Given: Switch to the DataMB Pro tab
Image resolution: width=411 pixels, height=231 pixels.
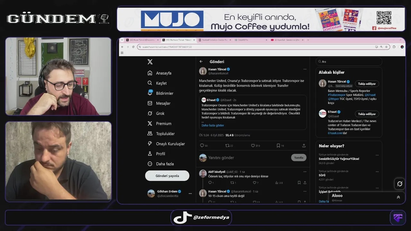Looking at the screenshot, I should tap(250, 40).
